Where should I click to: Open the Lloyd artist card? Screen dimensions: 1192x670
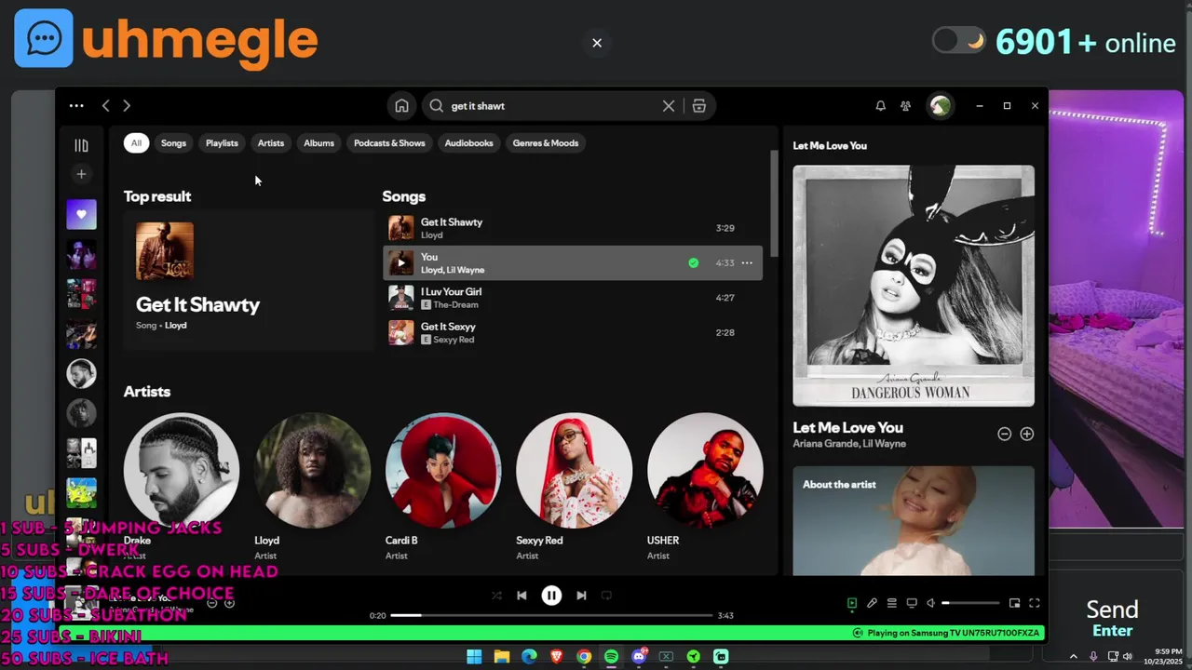point(312,487)
